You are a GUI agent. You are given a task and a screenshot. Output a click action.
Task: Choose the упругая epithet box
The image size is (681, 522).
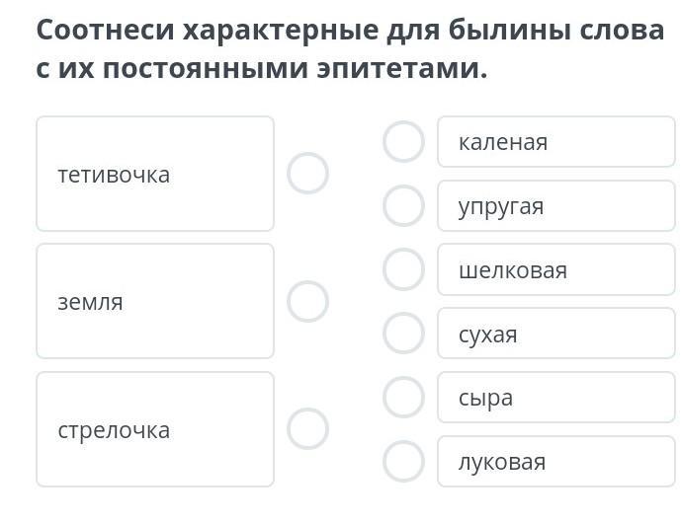555,206
